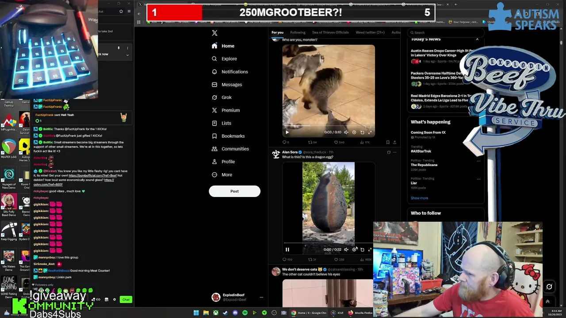The width and height of the screenshot is (566, 318).
Task: Open Steam from the taskbar
Action: point(225,313)
